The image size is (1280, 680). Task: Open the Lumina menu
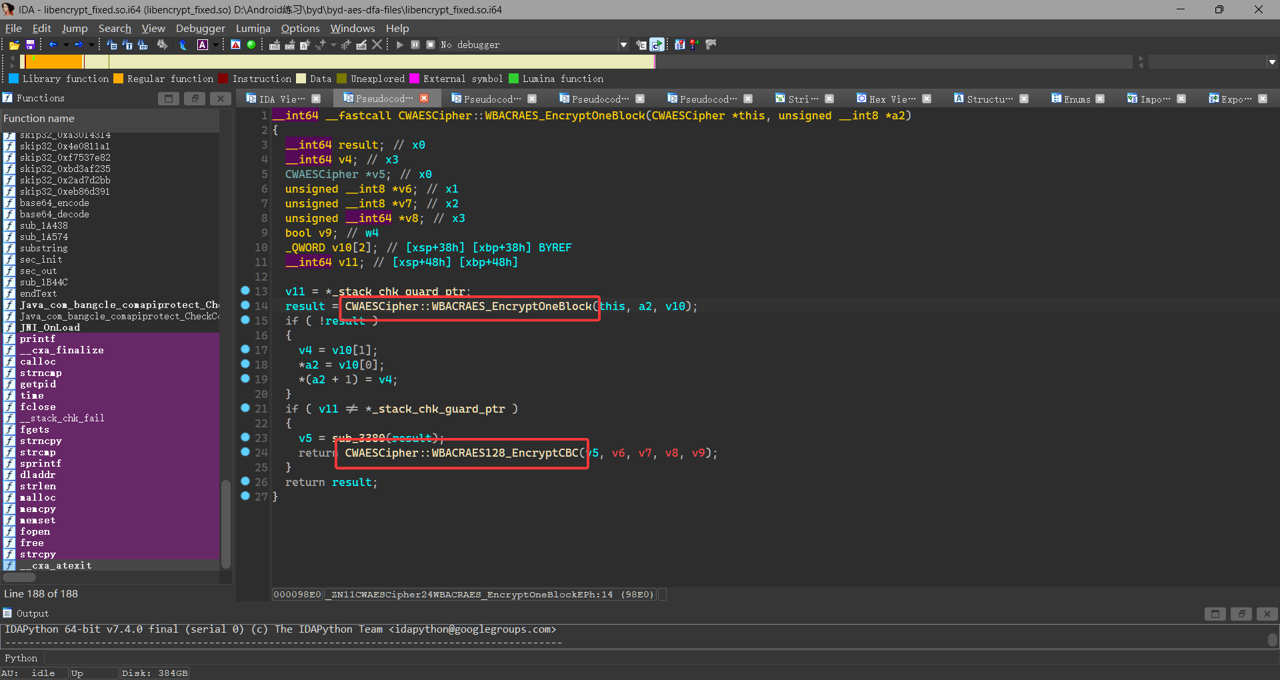coord(253,28)
